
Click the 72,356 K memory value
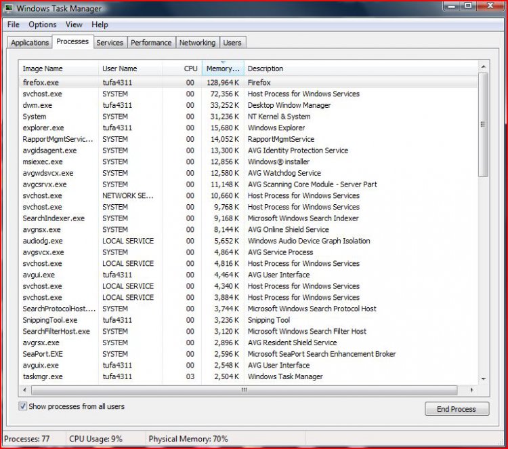click(x=224, y=94)
